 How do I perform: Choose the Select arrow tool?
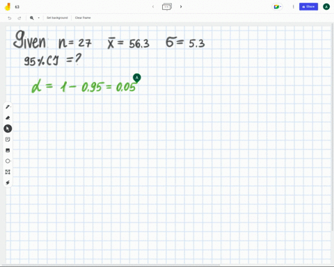click(8, 129)
